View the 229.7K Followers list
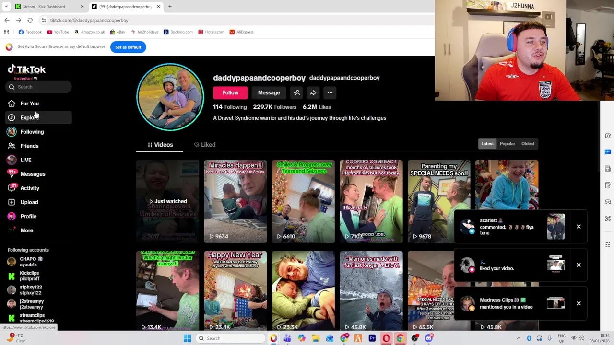 pos(275,107)
